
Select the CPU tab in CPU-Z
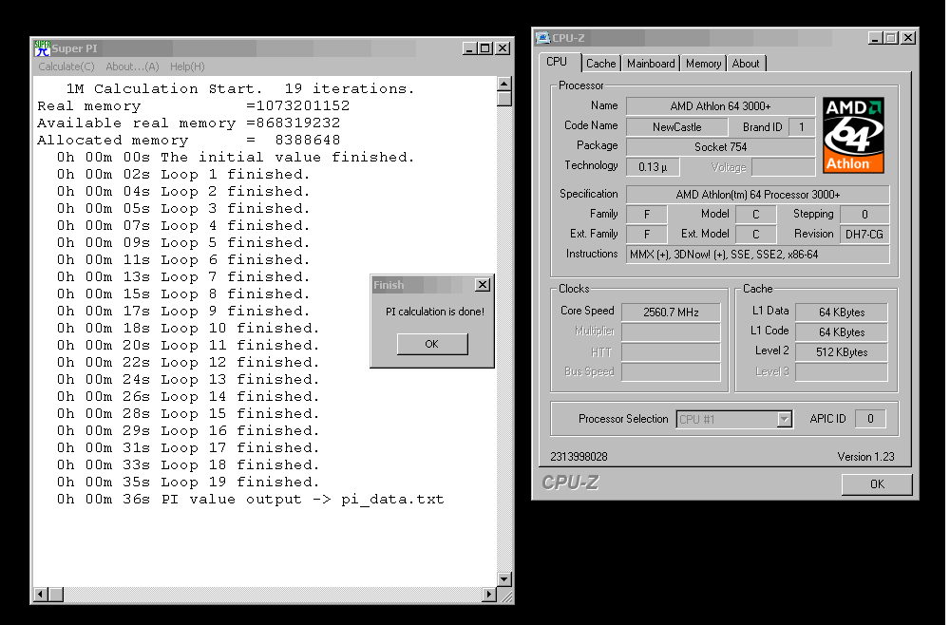coord(557,62)
